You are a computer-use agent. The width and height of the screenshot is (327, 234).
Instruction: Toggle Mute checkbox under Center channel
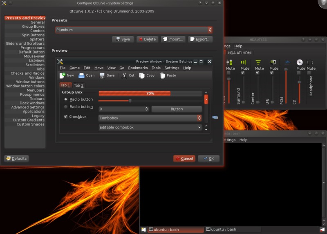pos(257,73)
